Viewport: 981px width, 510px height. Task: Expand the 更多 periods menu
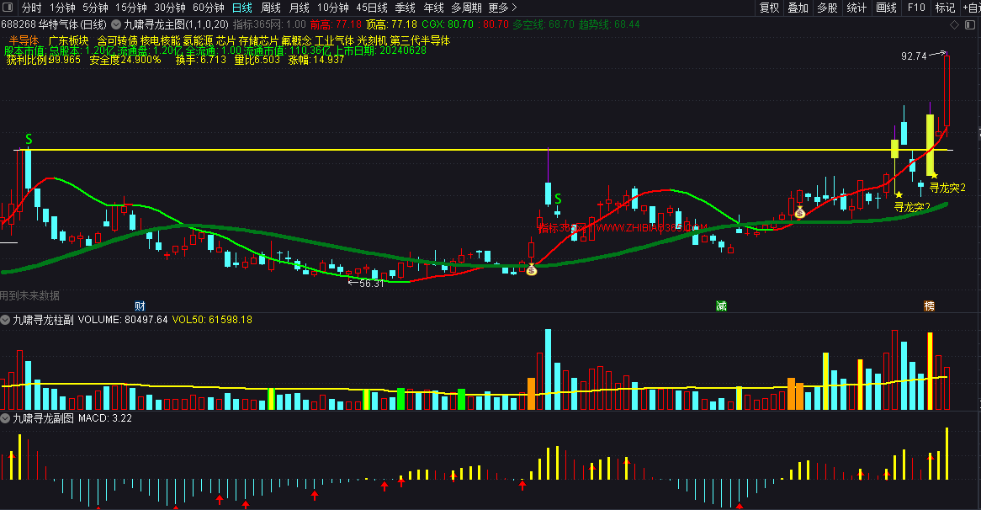502,8
